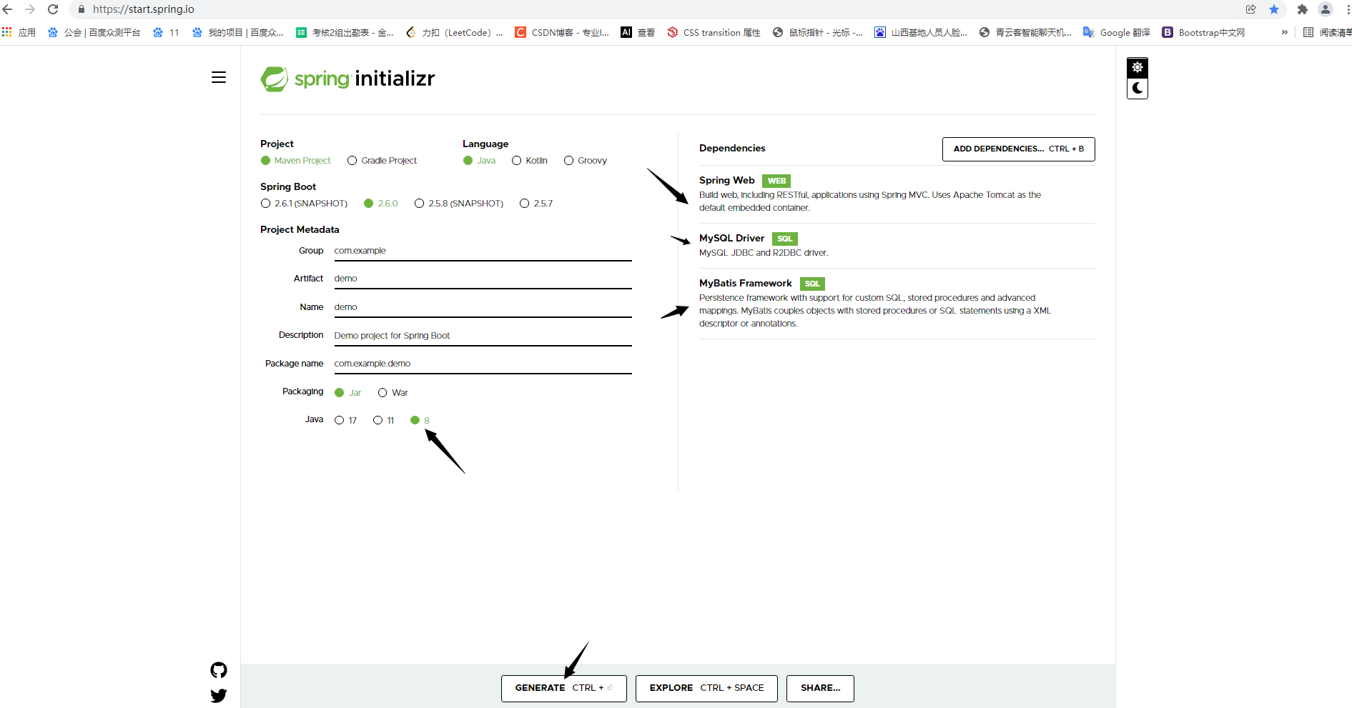This screenshot has width=1352, height=708.
Task: Open the AI 查看 bookmark
Action: click(x=638, y=32)
